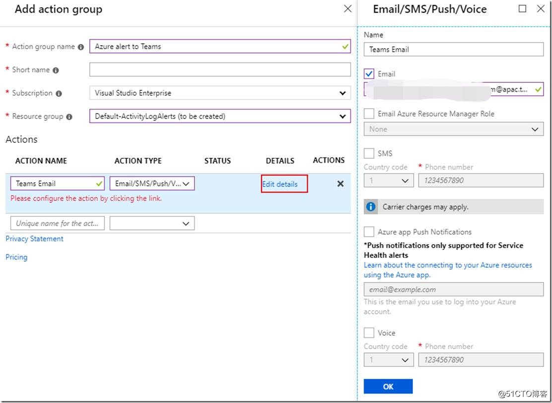552x403 pixels.
Task: Close the Email/SMS/Push/Voice panel
Action: (541, 9)
